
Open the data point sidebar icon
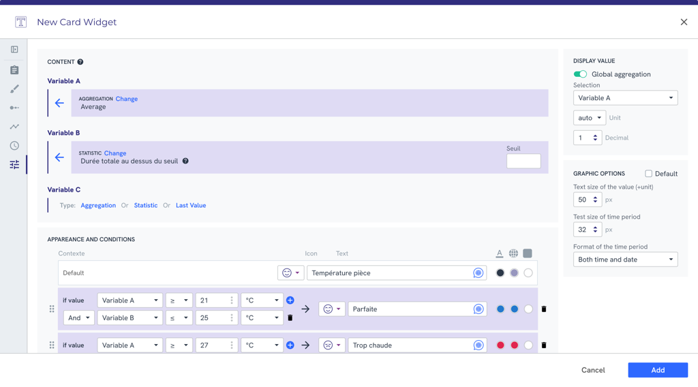14,108
